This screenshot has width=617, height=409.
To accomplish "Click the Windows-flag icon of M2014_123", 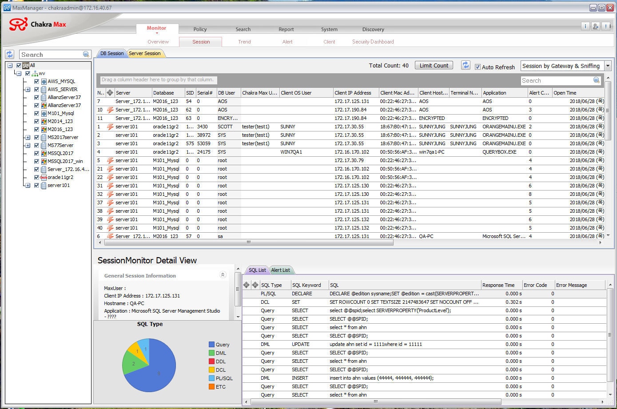I will pos(44,121).
